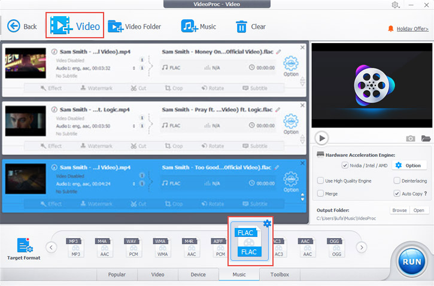Open settings gear in title bar
Image resolution: width=434 pixels, height=286 pixels.
click(395, 5)
